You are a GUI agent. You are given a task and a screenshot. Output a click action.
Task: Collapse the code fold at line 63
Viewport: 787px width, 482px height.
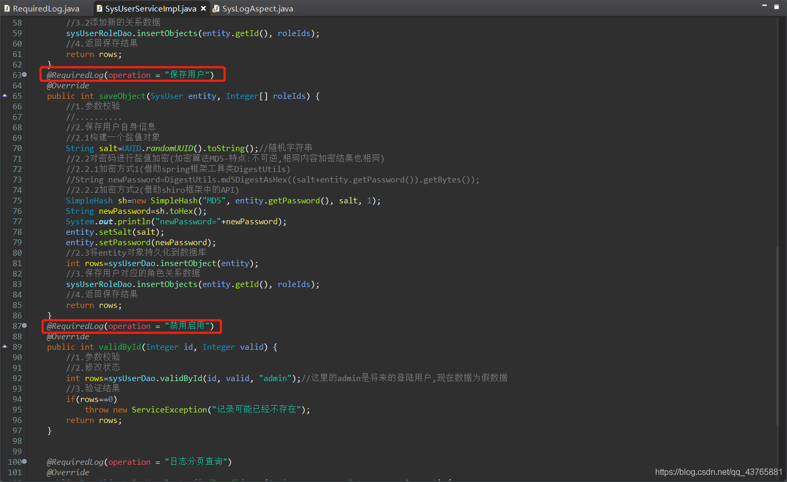tap(24, 75)
